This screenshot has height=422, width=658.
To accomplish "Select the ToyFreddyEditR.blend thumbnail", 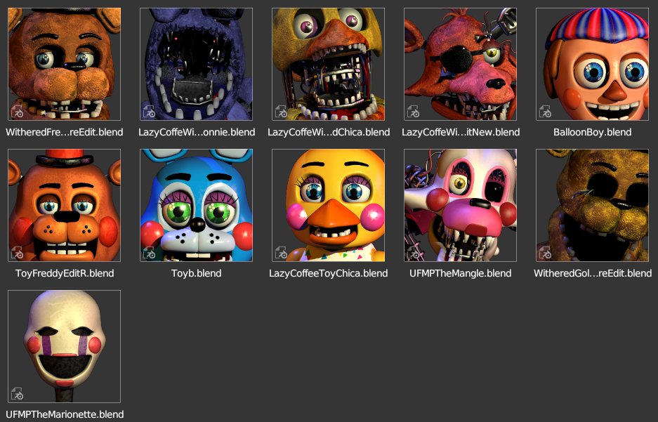I will (64, 205).
